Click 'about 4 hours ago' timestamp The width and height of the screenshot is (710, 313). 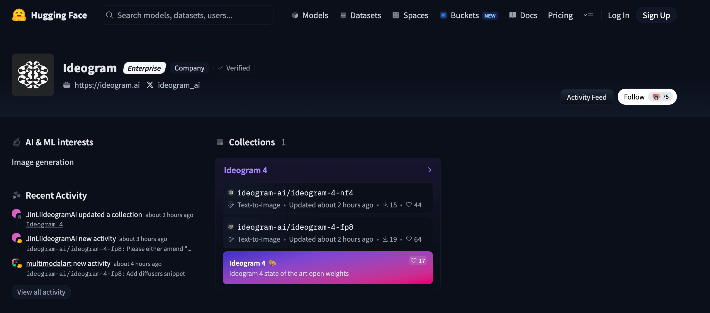coord(137,264)
